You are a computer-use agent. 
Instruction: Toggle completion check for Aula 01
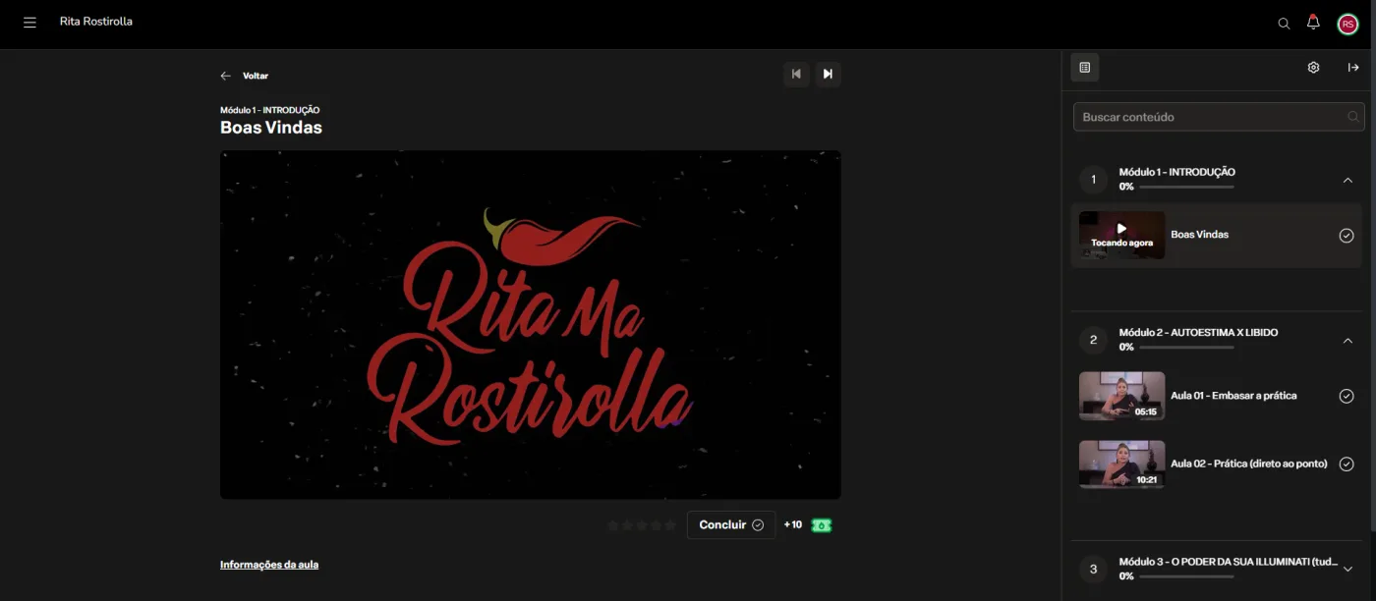coord(1347,396)
